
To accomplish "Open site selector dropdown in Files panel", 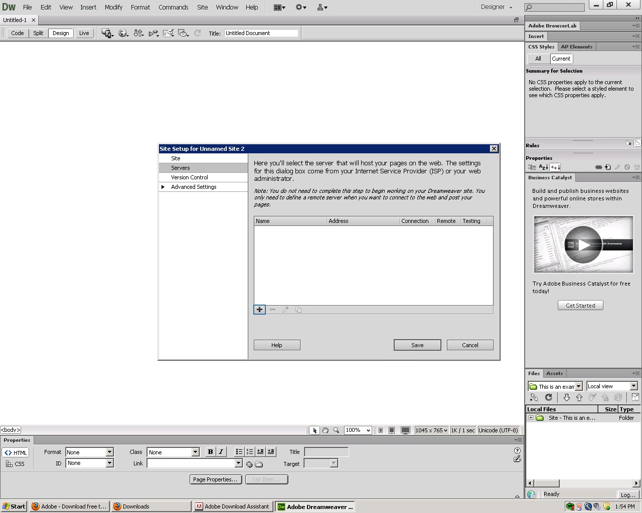I will coord(555,386).
